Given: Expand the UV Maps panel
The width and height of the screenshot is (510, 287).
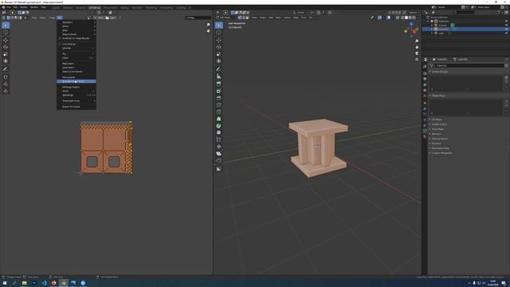Looking at the screenshot, I should coord(437,120).
